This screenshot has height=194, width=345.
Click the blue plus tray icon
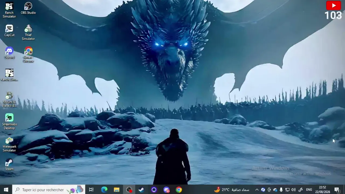pyautogui.click(x=263, y=190)
